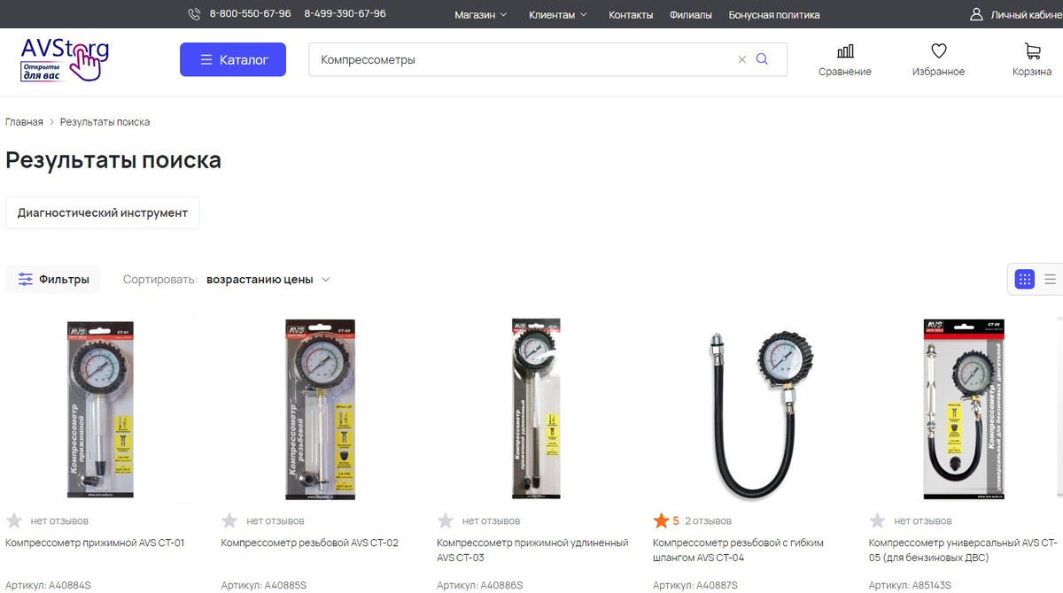Open Компрессометр резьбовой AVS CT-02 title
Screen dimensions: 1063x593
coord(310,543)
